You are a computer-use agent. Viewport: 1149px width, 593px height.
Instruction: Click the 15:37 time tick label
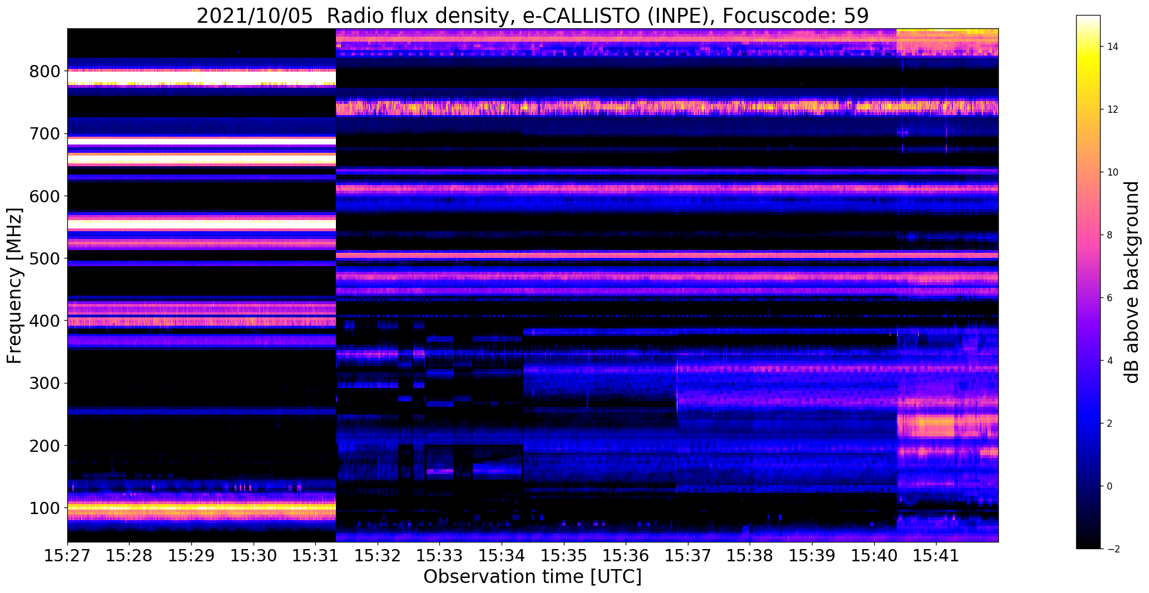click(x=688, y=555)
